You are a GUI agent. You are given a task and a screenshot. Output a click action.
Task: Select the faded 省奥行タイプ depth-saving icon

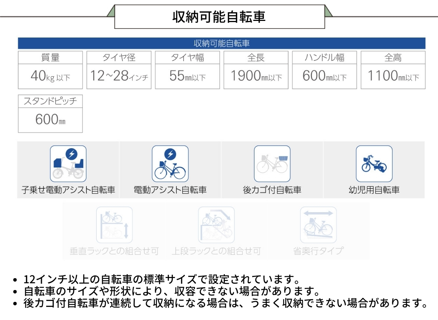(318, 225)
